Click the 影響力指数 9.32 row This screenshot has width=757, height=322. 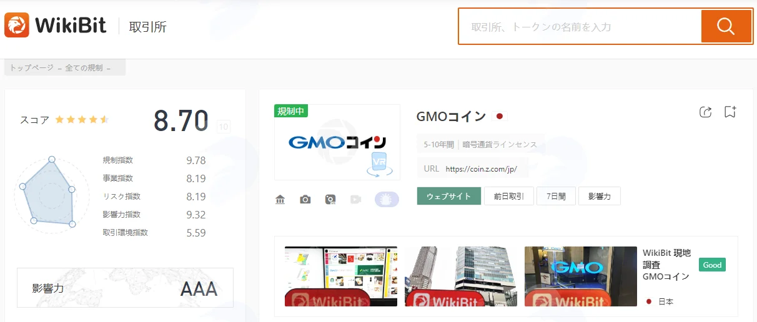tap(154, 215)
